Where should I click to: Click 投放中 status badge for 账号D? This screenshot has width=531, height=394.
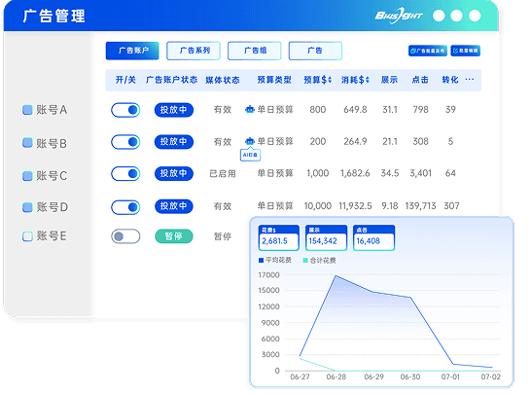(174, 206)
